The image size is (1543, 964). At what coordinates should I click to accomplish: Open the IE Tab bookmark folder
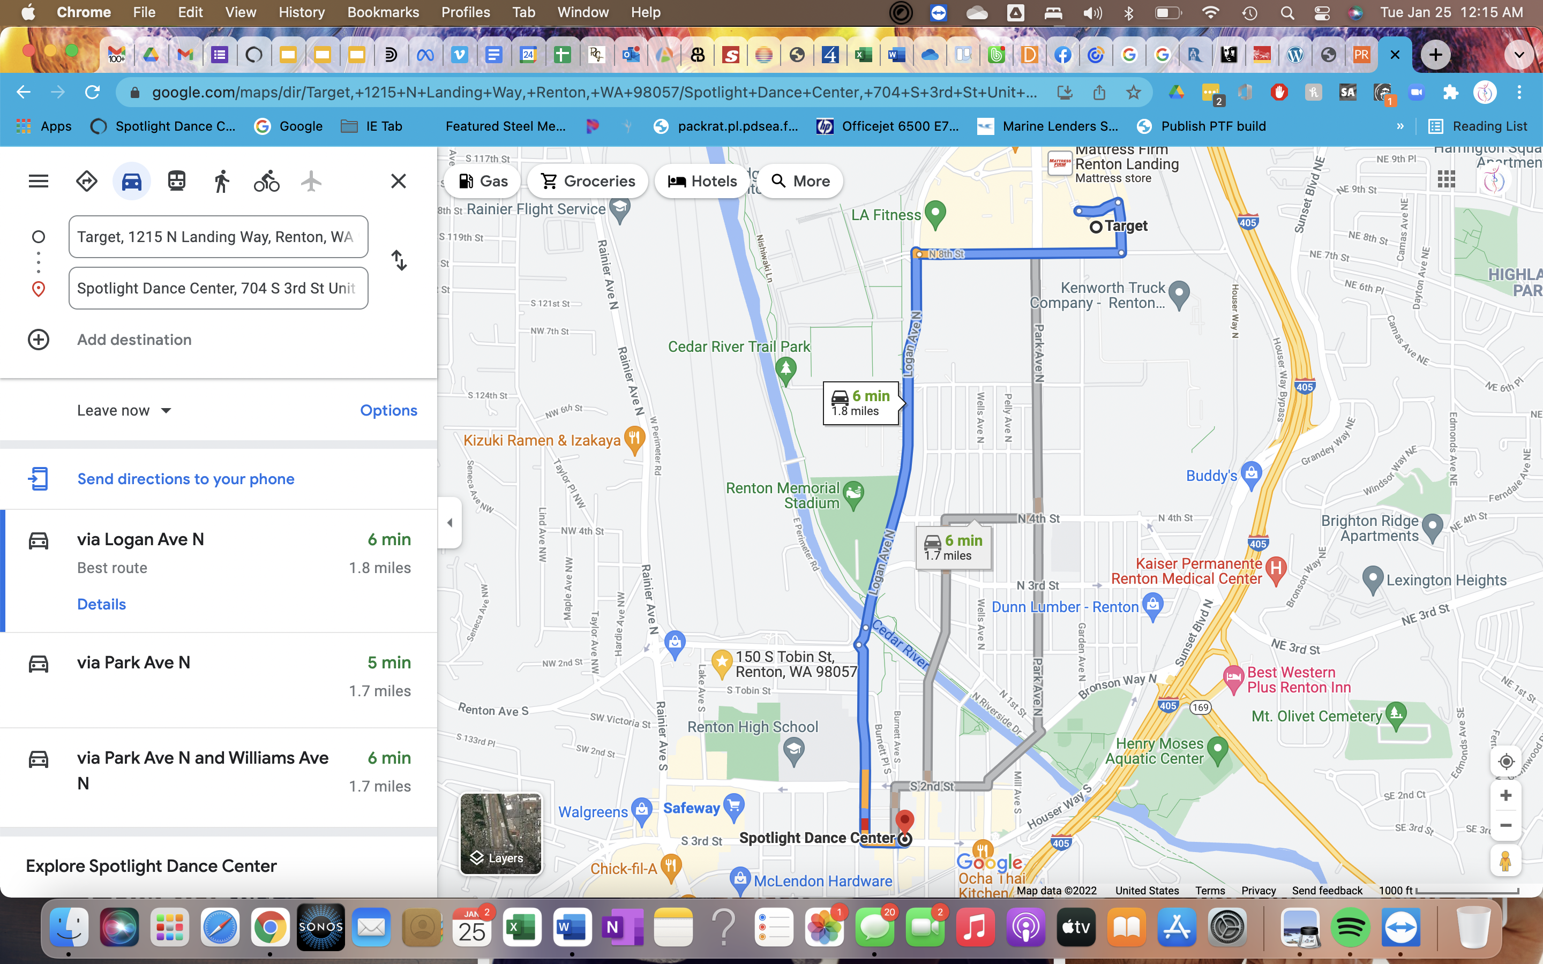[372, 126]
